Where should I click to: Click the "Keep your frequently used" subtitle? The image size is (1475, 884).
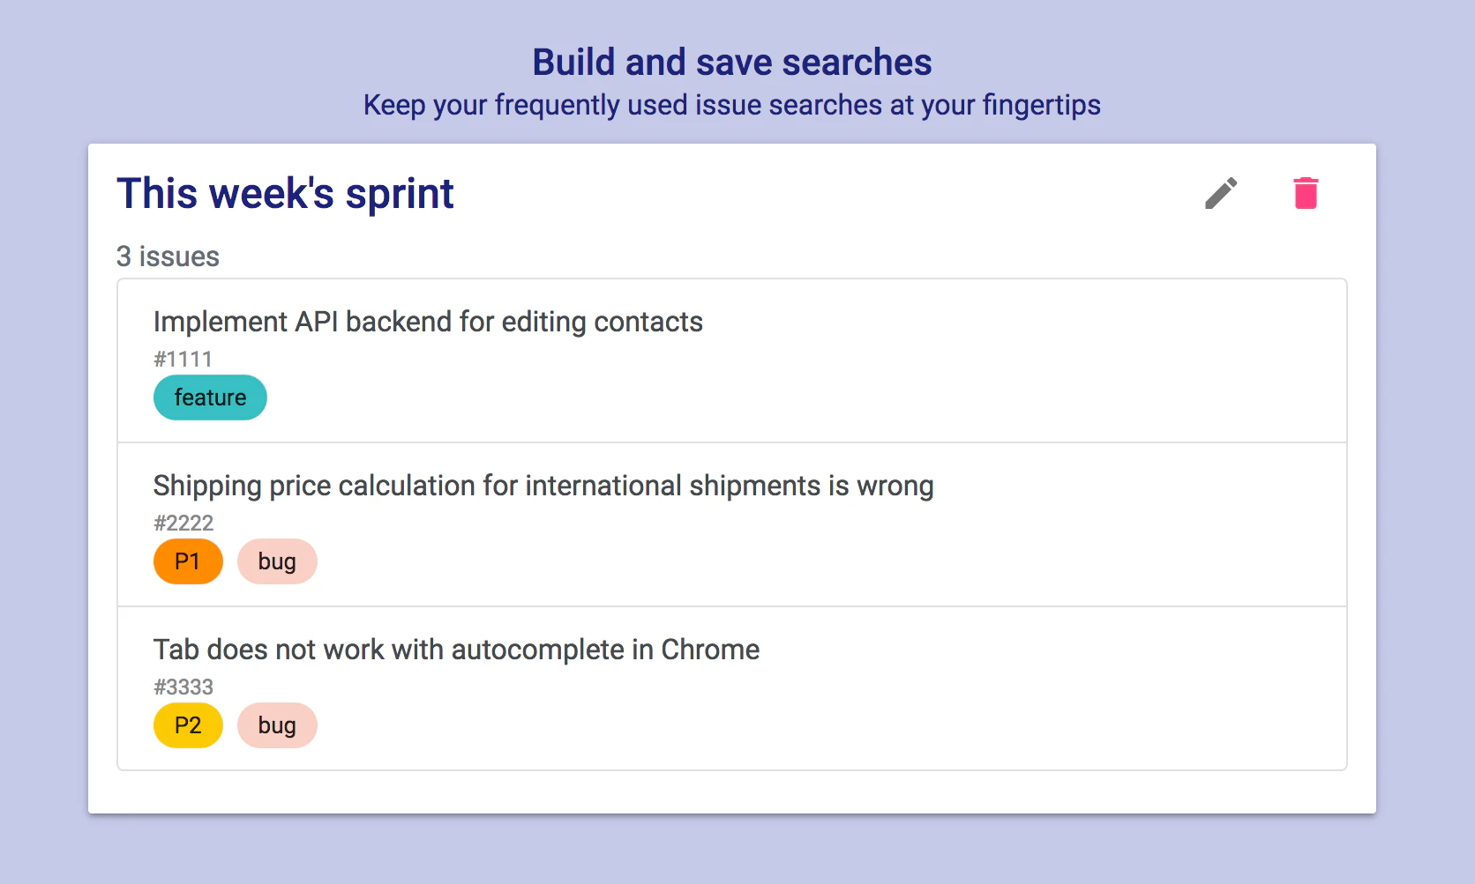(732, 105)
